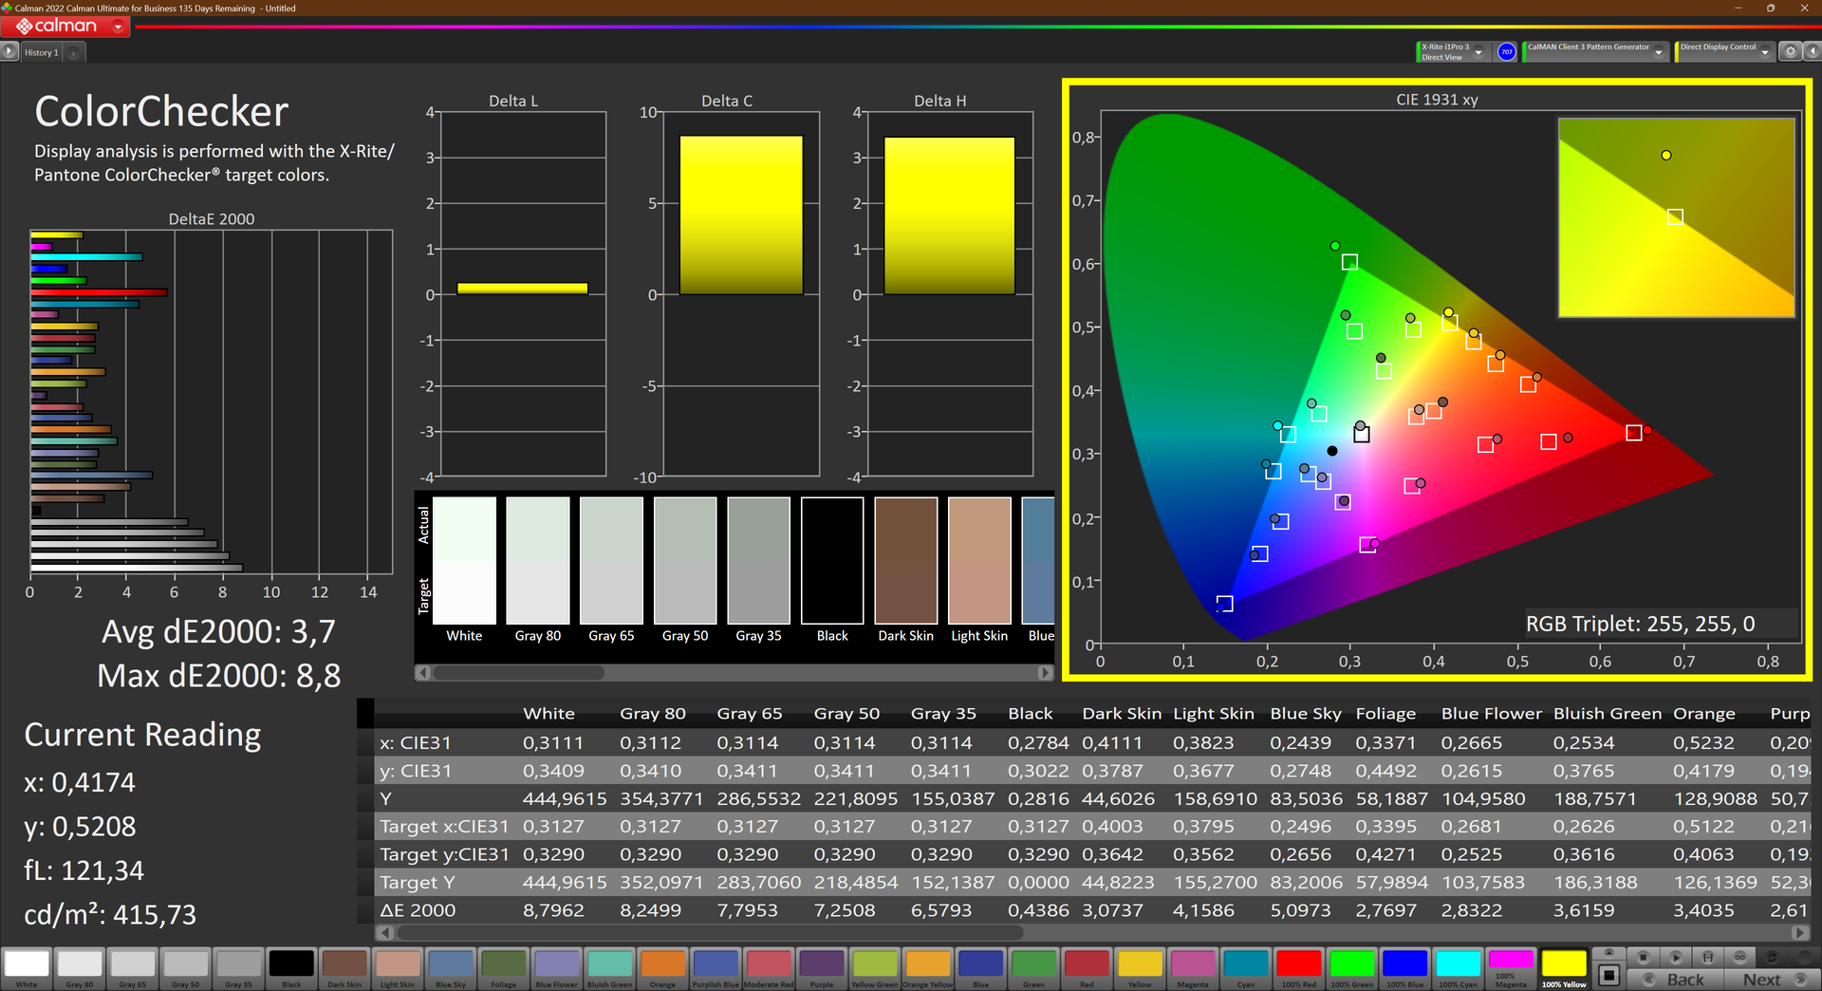This screenshot has height=991, width=1822.
Task: Open settings with the gear icon
Action: [x=1790, y=52]
